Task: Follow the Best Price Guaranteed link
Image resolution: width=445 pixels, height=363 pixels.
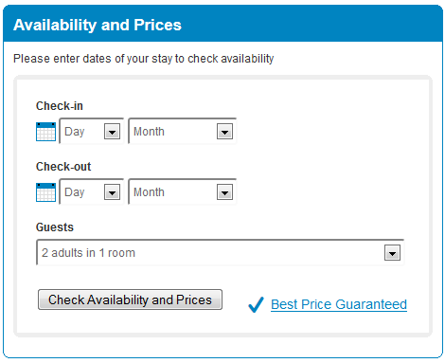Action: coord(339,304)
